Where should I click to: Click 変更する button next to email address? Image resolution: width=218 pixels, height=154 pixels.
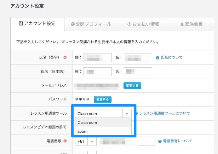coord(133,85)
